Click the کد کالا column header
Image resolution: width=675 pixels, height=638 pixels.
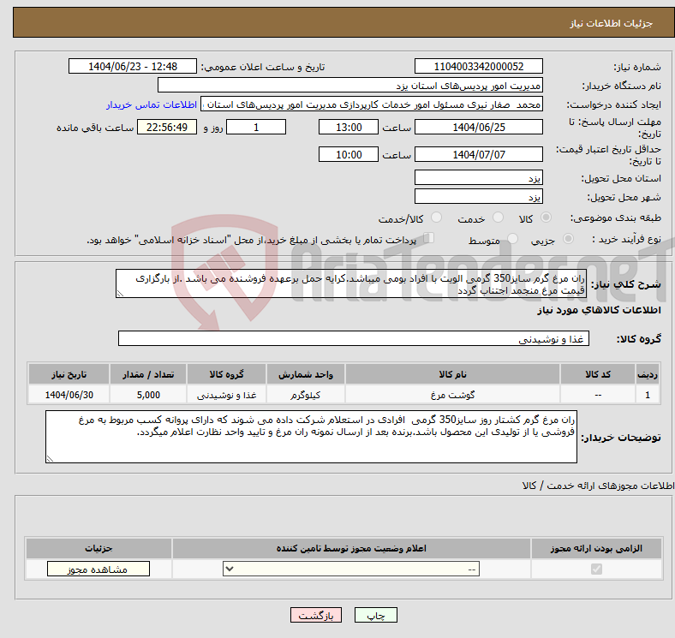click(598, 374)
